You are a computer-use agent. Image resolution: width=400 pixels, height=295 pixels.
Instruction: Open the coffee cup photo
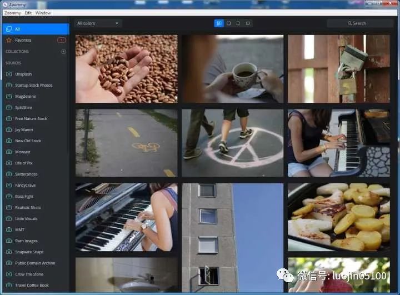[233, 69]
